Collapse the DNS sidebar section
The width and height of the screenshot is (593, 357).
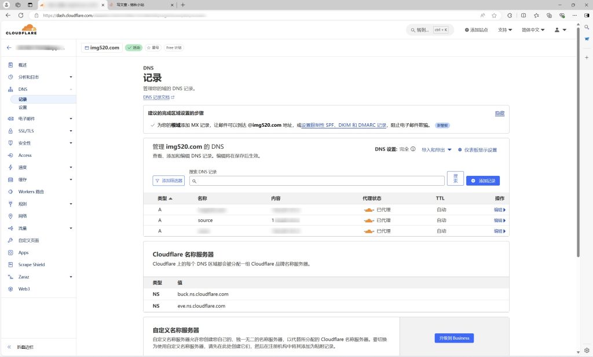(x=71, y=89)
